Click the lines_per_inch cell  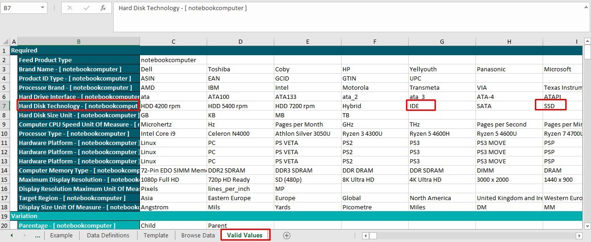click(x=240, y=189)
